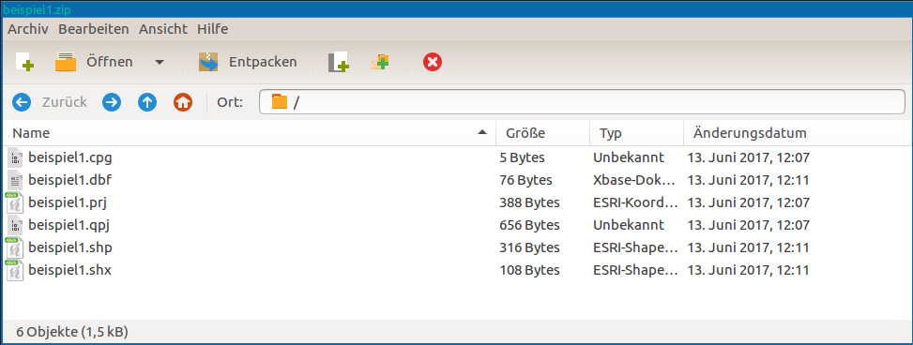Go forward with the right arrow
The width and height of the screenshot is (913, 345).
(x=112, y=102)
